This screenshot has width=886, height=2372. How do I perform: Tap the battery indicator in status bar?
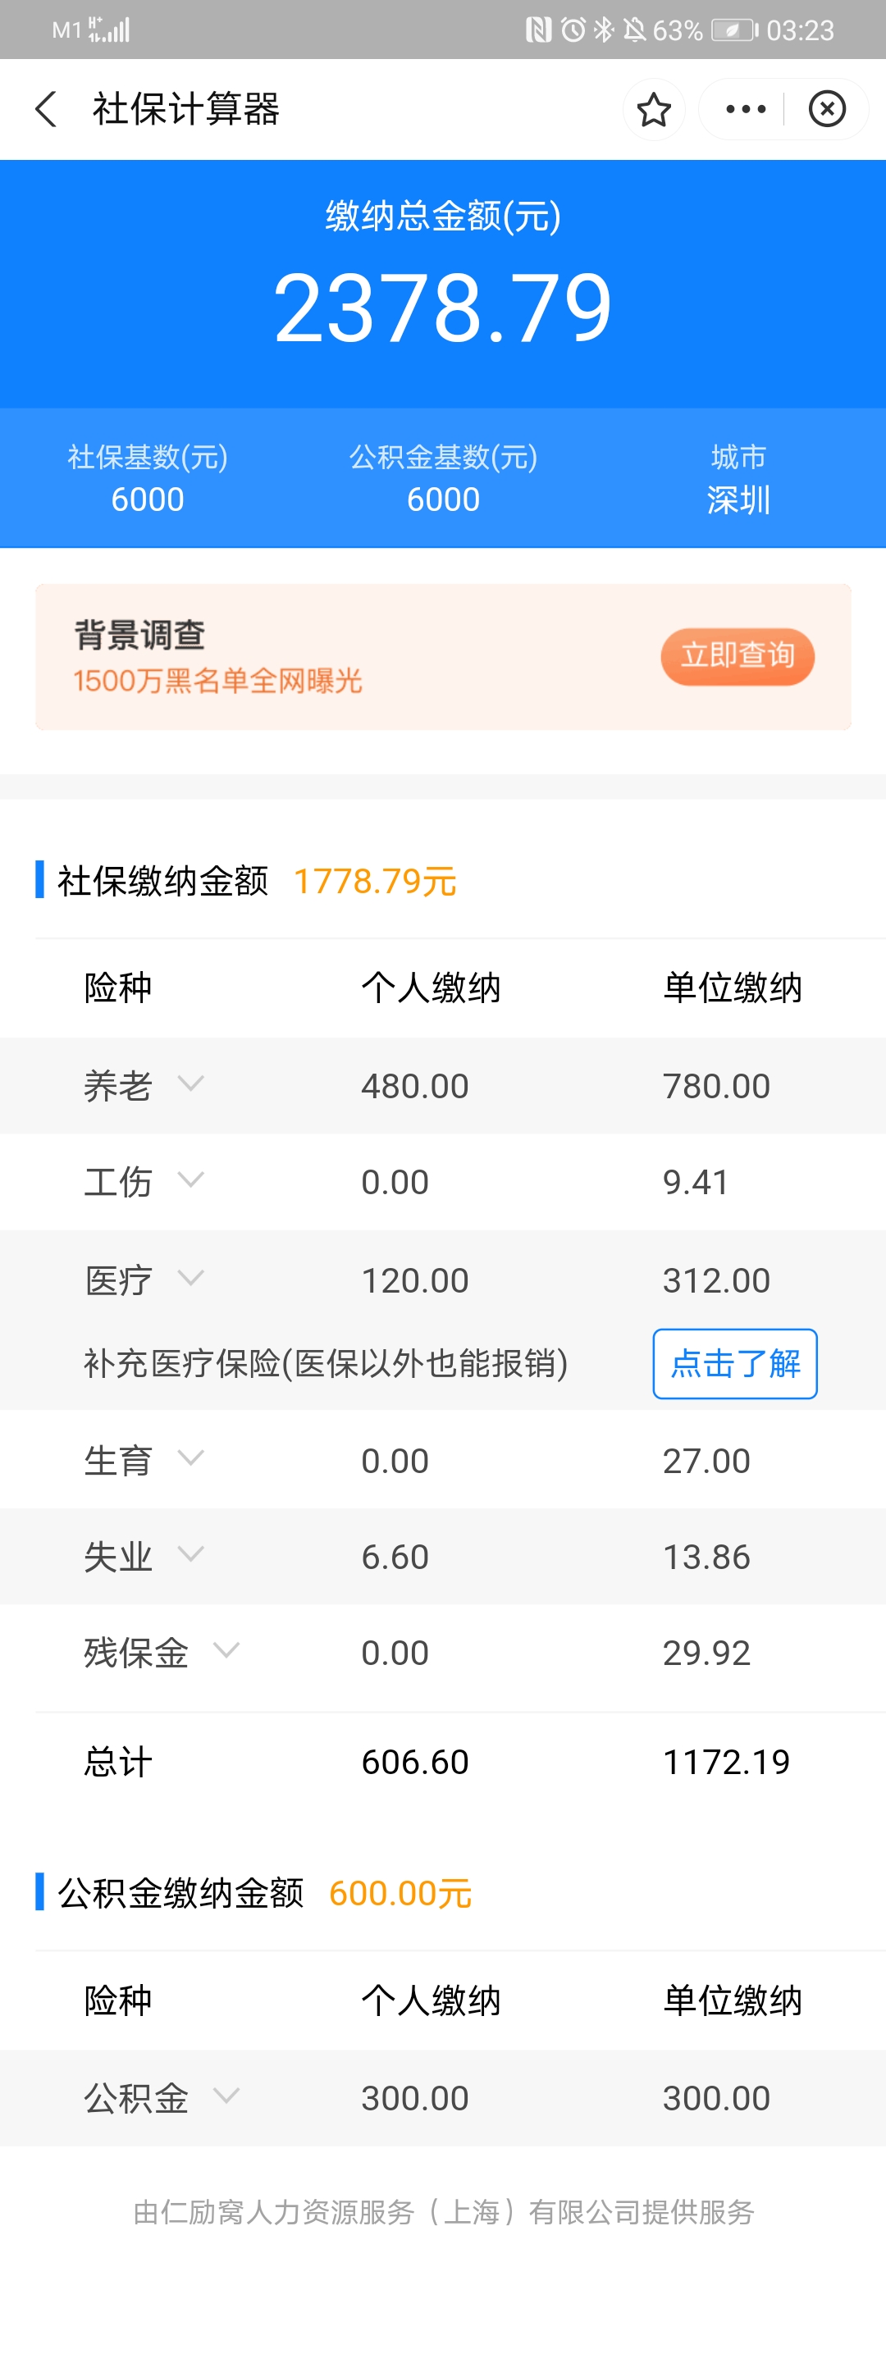click(x=734, y=30)
